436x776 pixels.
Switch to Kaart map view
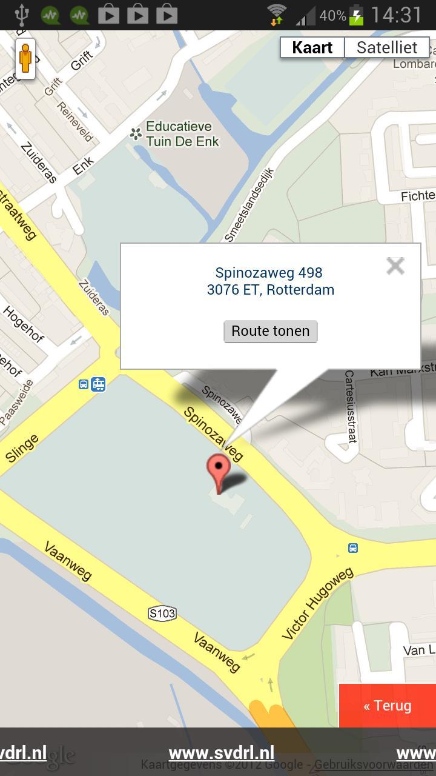pos(312,47)
